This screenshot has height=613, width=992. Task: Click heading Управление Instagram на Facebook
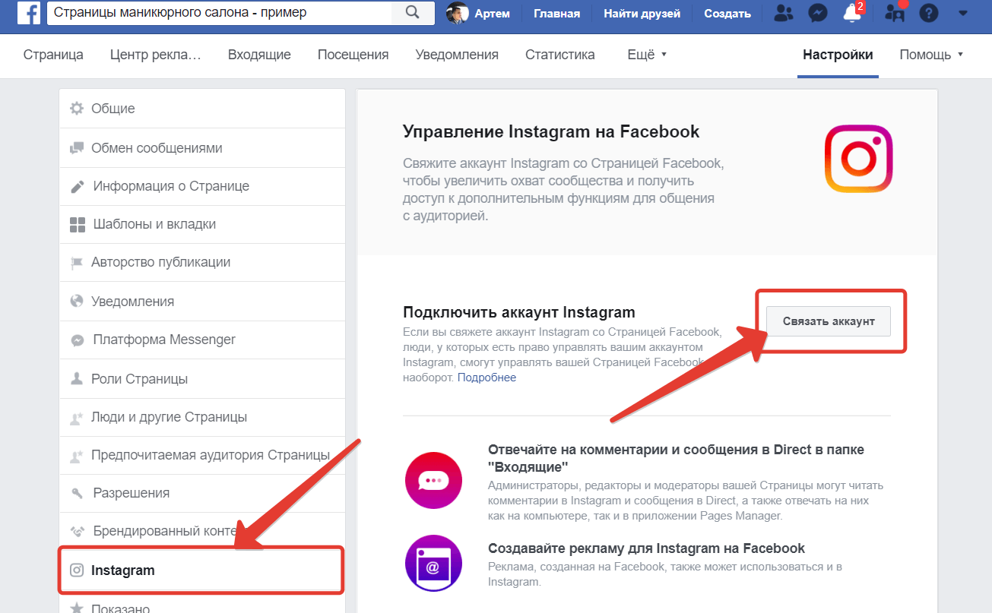[x=551, y=131]
